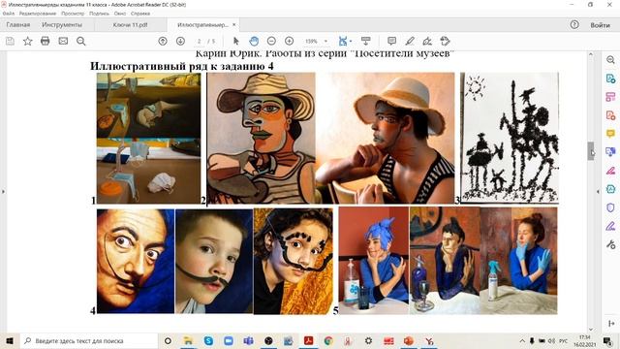The width and height of the screenshot is (620, 349).
Task: Send file by email envelope icon
Action: tap(63, 41)
